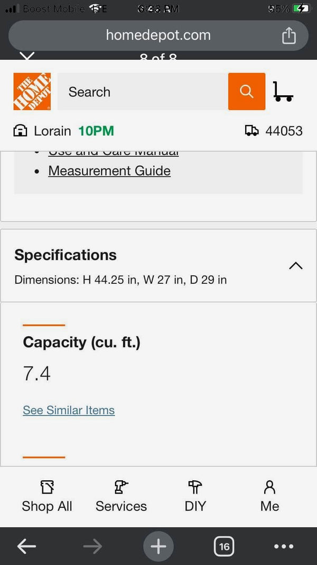Open the shopping cart icon
This screenshot has width=317, height=565.
pyautogui.click(x=283, y=92)
